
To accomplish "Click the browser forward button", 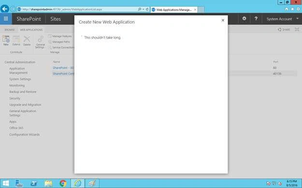I will (x=13, y=9).
